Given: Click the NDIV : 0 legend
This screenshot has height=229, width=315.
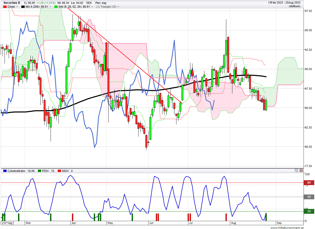Looking at the screenshot, I should [x=65, y=171].
